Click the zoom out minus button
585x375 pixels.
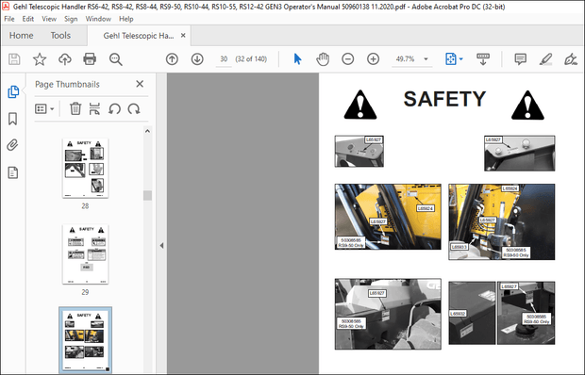(348, 58)
